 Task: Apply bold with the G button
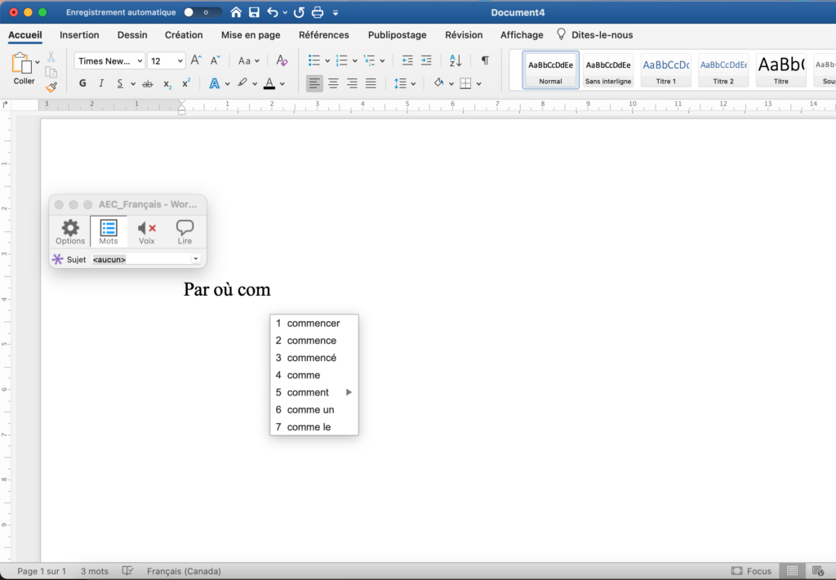tap(82, 83)
